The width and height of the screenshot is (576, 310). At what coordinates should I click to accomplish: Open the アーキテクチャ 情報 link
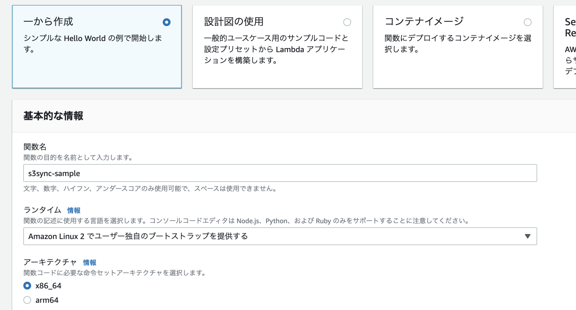point(89,263)
